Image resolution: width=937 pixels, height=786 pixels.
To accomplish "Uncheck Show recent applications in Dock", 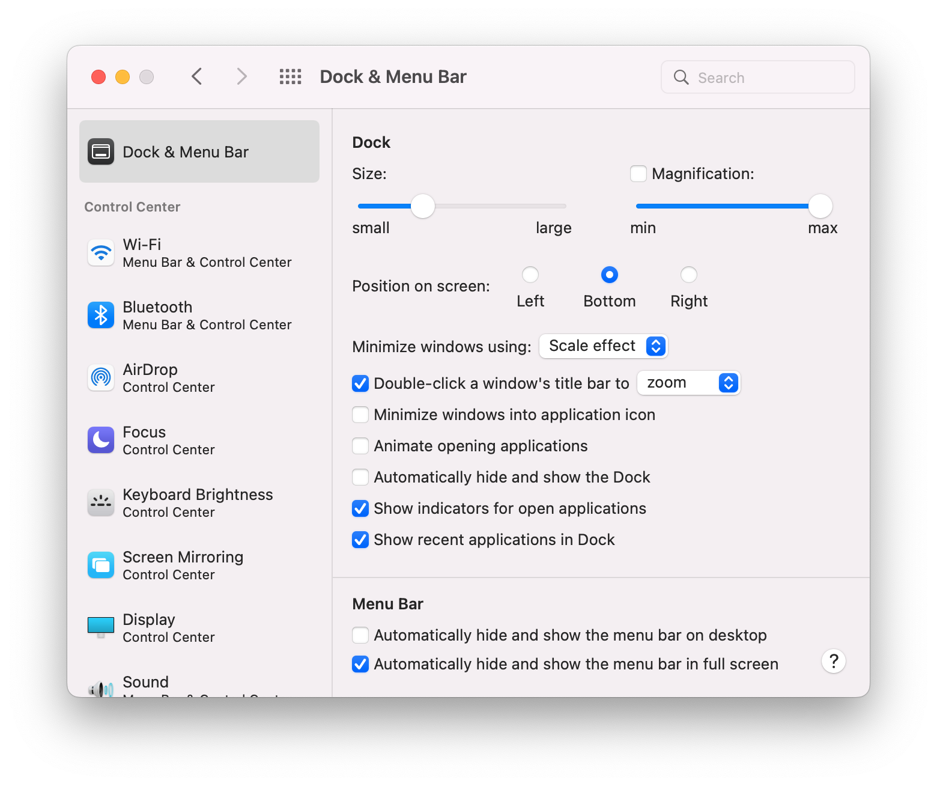I will [360, 539].
